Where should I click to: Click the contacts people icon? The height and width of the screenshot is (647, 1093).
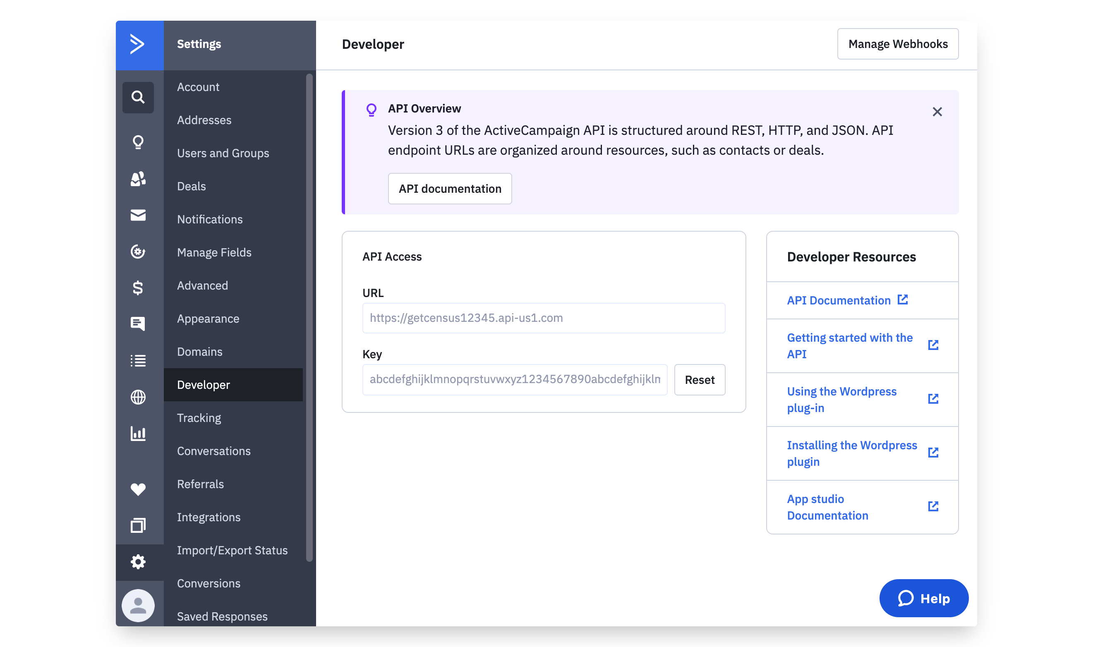pyautogui.click(x=138, y=179)
